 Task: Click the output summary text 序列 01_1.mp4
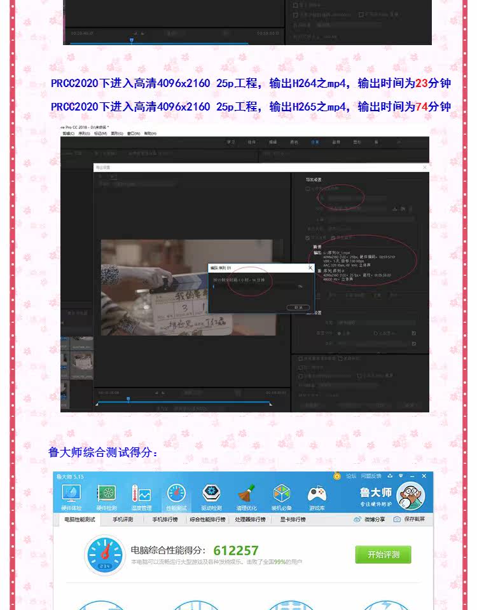[336, 253]
